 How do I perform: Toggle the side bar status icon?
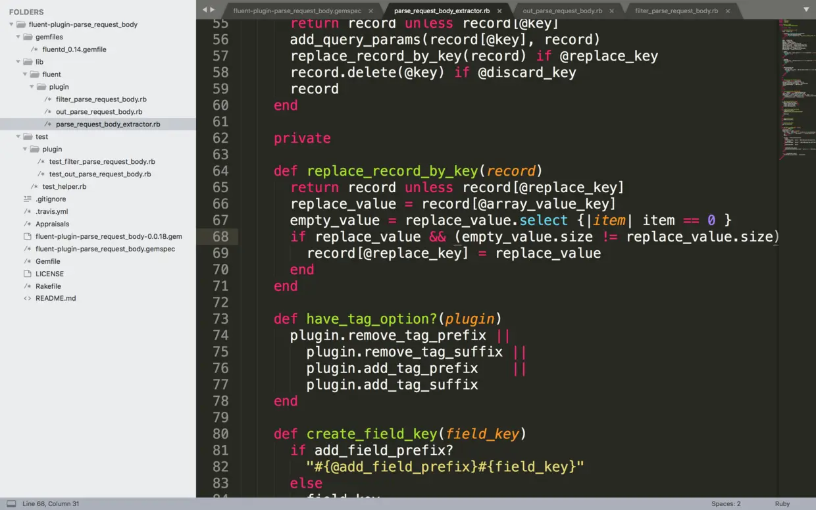pos(11,504)
